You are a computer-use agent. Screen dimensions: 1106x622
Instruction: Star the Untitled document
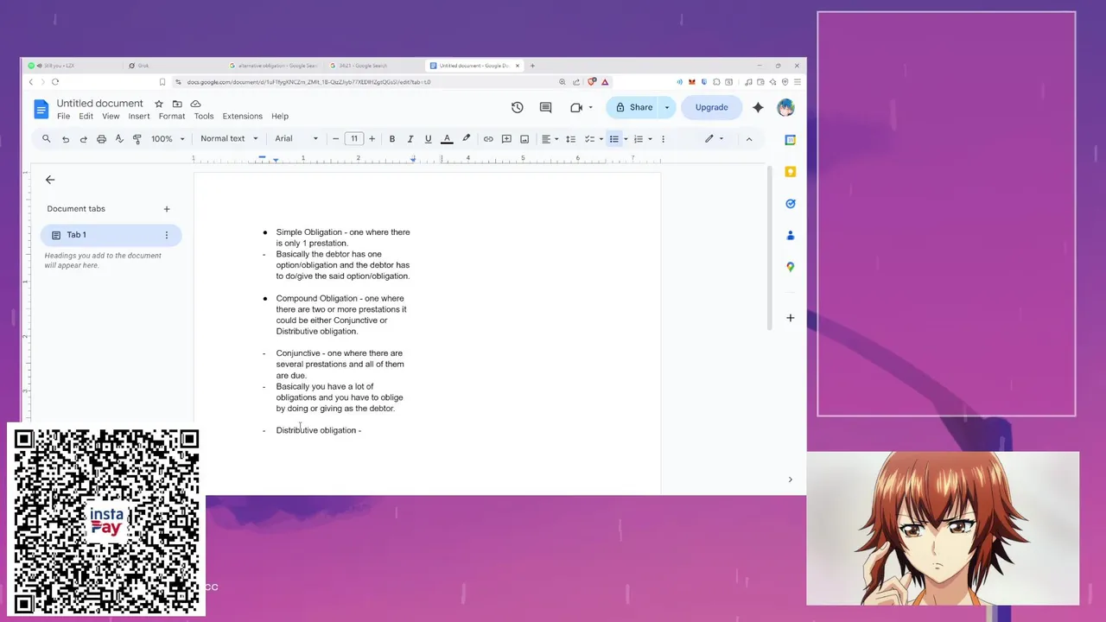(x=158, y=104)
